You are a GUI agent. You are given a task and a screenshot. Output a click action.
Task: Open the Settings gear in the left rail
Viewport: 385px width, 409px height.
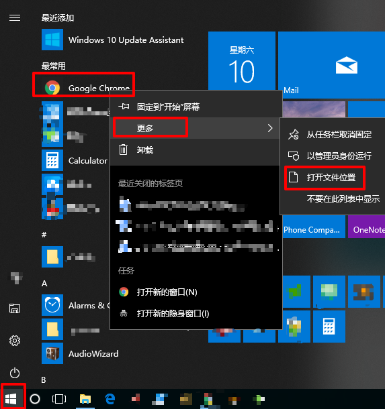[15, 341]
